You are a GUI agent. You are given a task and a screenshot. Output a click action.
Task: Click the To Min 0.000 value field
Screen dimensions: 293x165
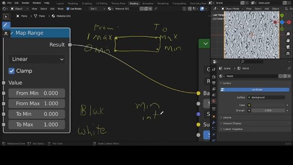point(37,114)
